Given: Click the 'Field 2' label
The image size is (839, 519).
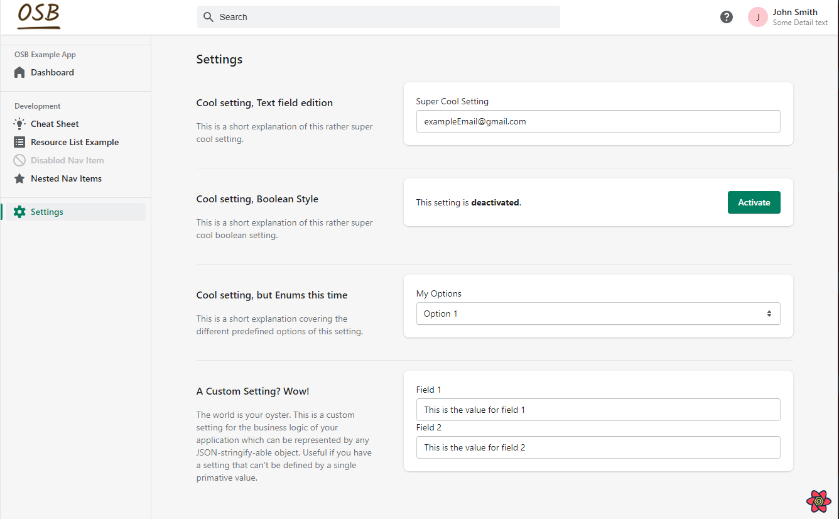Looking at the screenshot, I should pyautogui.click(x=429, y=427).
